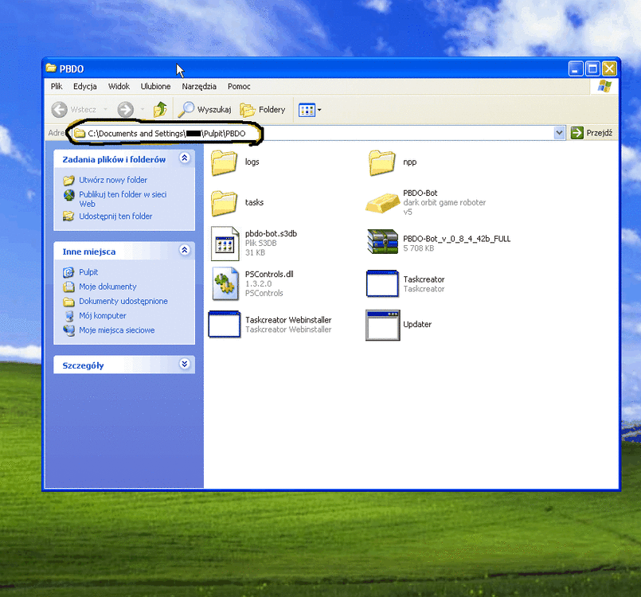Image resolution: width=641 pixels, height=597 pixels.
Task: Open the views dropdown arrow
Action: click(319, 110)
